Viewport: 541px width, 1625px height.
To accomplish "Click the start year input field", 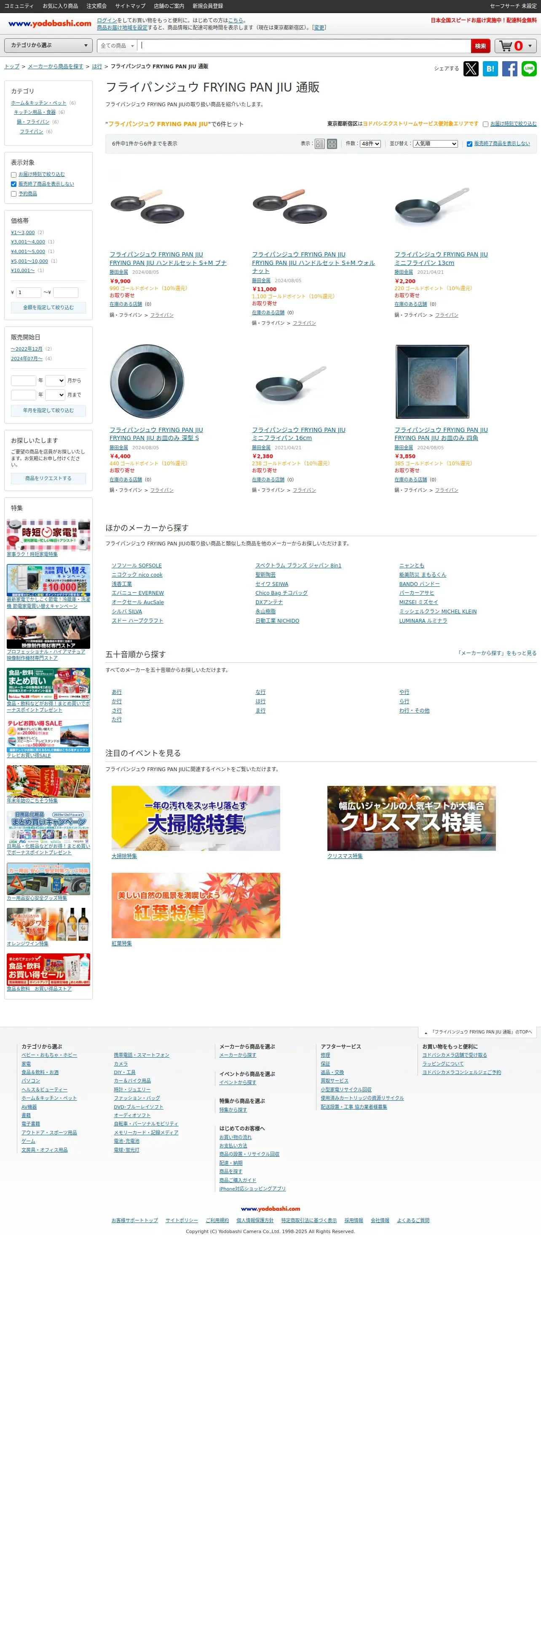I will tap(23, 381).
